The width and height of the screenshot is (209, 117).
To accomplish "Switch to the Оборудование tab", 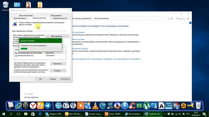I will tap(56, 15).
